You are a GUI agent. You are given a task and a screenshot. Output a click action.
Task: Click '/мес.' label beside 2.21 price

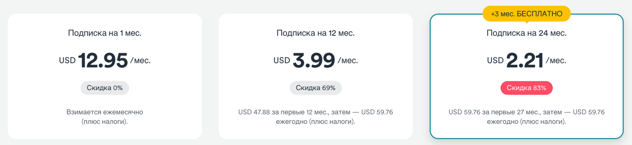point(556,61)
